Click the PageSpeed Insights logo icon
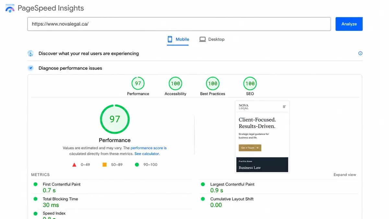389x219 pixels. pos(10,8)
